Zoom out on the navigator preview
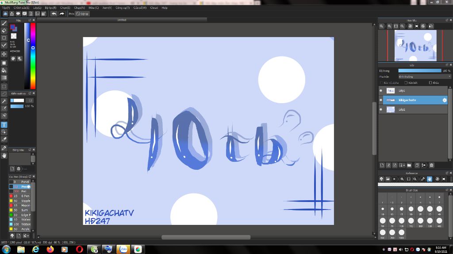The image size is (453, 254). coord(402,26)
